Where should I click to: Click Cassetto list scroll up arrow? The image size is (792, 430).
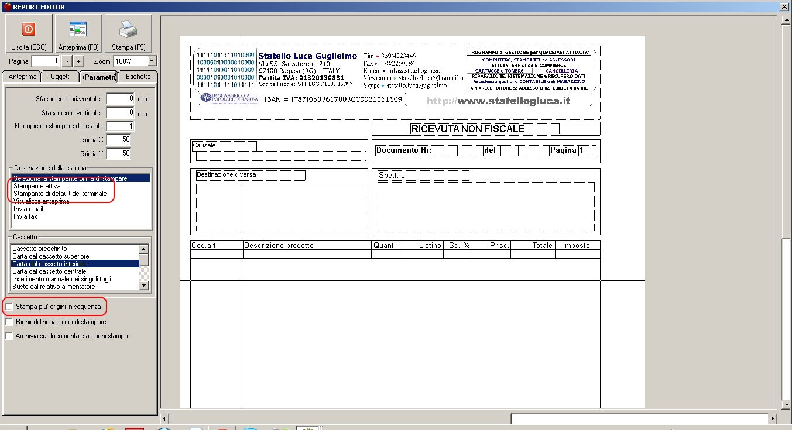click(x=144, y=249)
